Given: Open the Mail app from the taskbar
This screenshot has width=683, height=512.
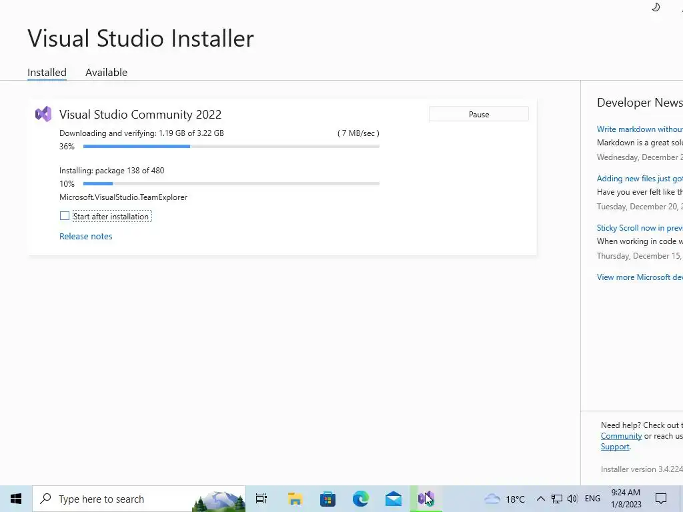Looking at the screenshot, I should click(394, 499).
